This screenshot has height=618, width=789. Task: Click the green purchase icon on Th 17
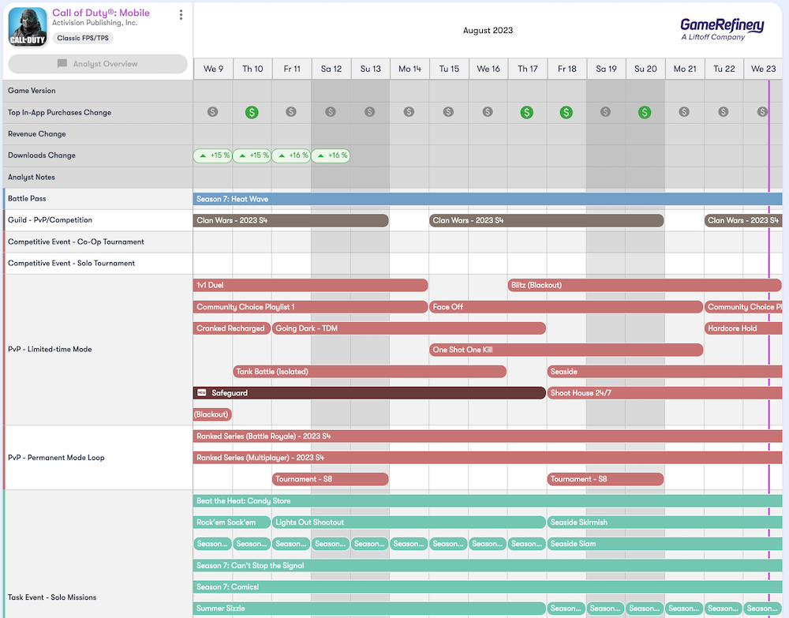coord(527,112)
